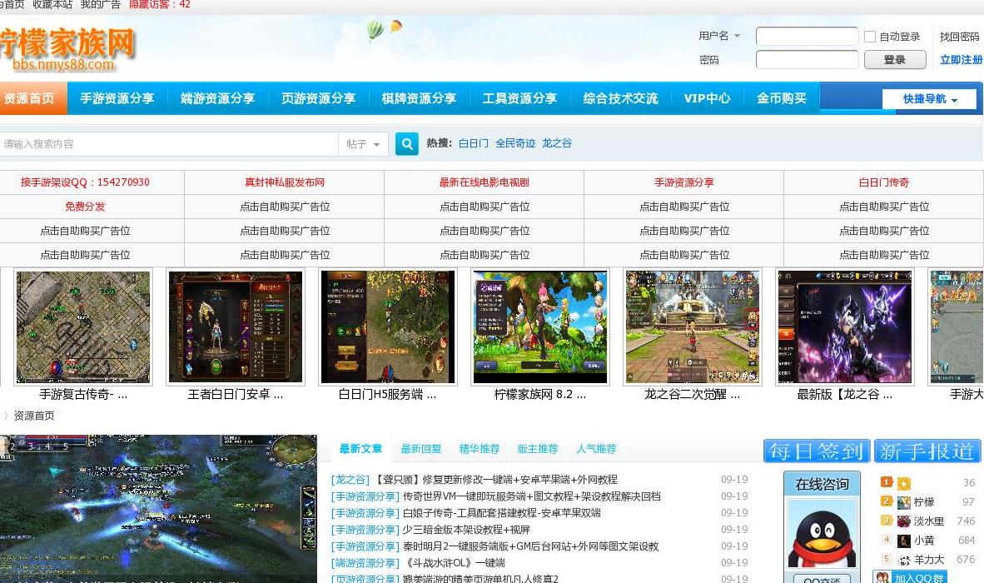
Task: Open 柠檬家族网 8.2 thumbnail
Action: [x=540, y=327]
